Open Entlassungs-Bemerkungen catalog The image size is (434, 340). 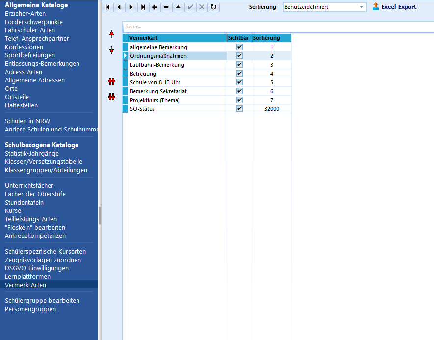(42, 63)
